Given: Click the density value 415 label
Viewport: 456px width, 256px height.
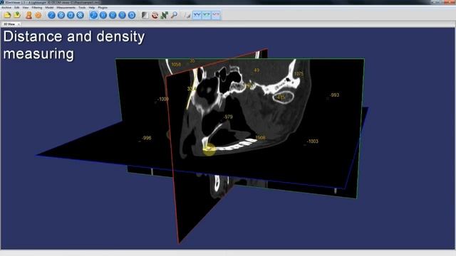Looking at the screenshot, I should [281, 97].
